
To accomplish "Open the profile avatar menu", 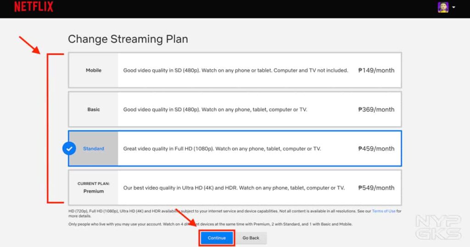I will (443, 7).
